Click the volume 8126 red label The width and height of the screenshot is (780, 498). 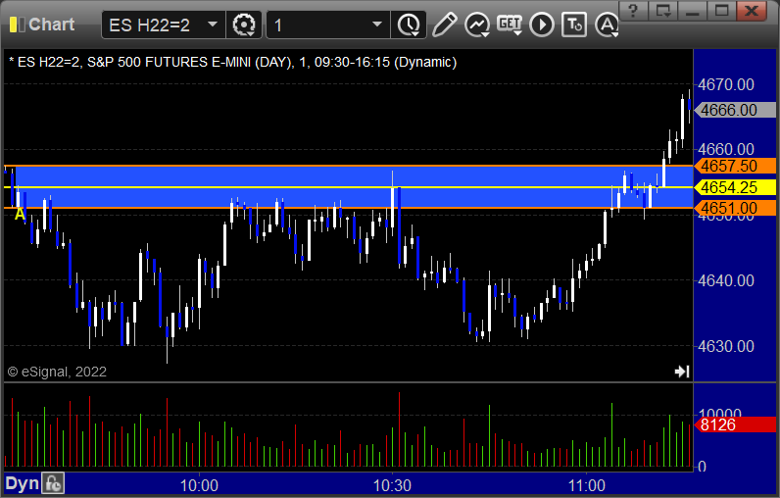click(x=735, y=424)
